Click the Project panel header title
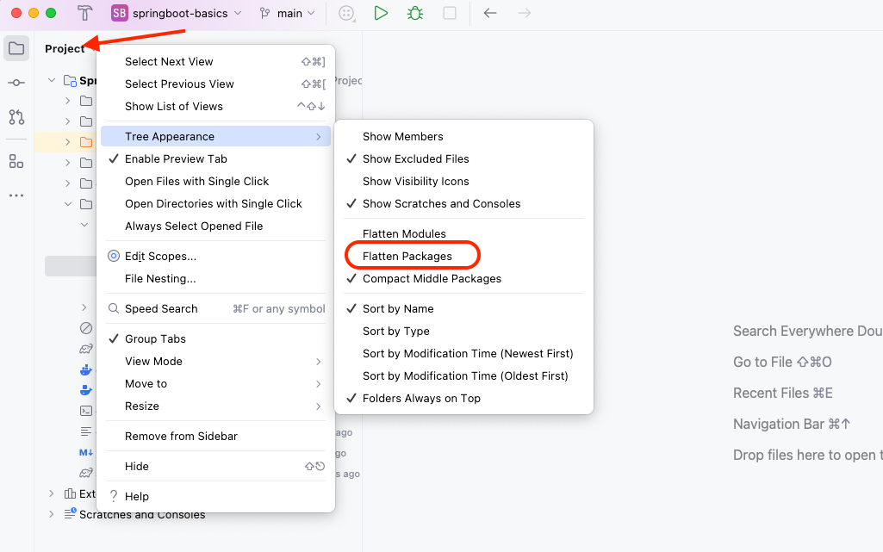The height and width of the screenshot is (552, 883). click(x=65, y=48)
